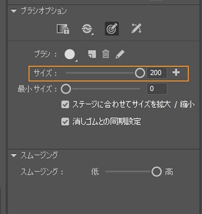Click the サイズ slider handle
202x214 pixels.
(x=140, y=73)
